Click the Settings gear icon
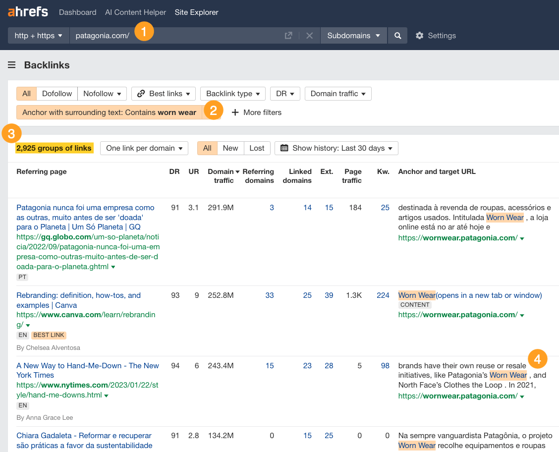559x452 pixels. (x=419, y=35)
